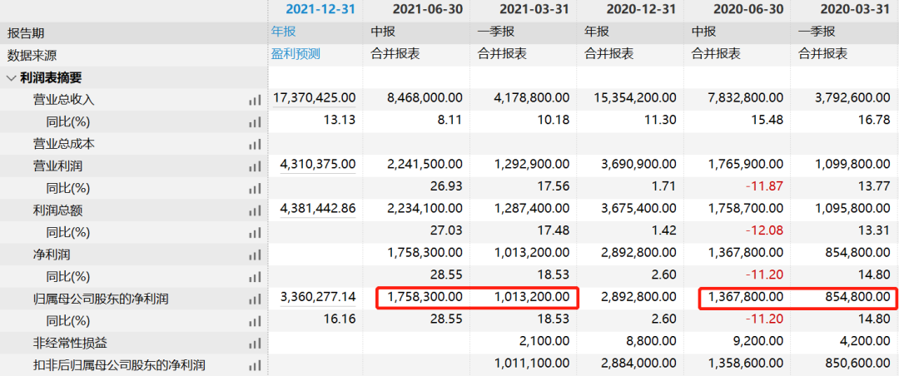Select the 报告期 row label
899x376 pixels.
(x=26, y=33)
